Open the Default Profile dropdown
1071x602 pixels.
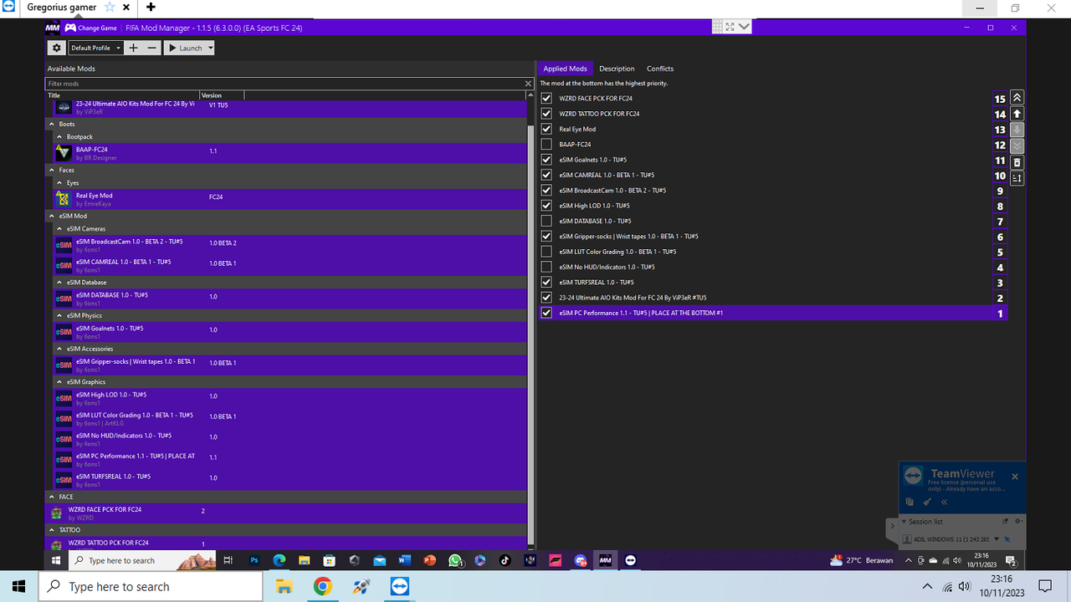click(x=118, y=48)
